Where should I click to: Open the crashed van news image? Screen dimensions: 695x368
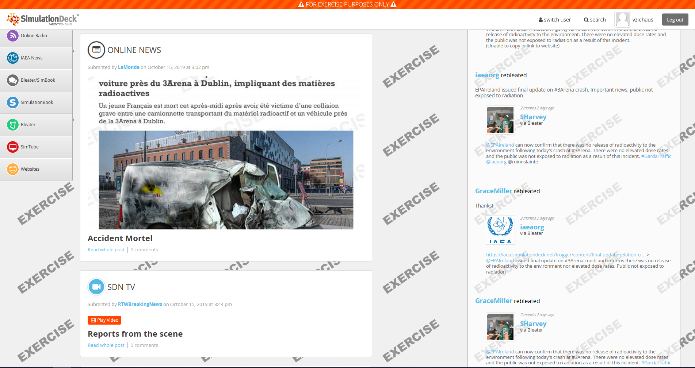[x=226, y=180]
